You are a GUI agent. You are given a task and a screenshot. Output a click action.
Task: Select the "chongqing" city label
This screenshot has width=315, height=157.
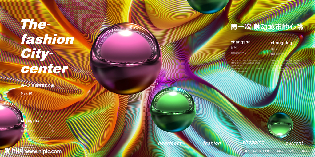(x=281, y=43)
